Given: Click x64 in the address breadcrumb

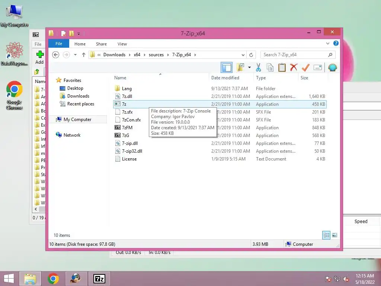Looking at the screenshot, I should [x=137, y=55].
